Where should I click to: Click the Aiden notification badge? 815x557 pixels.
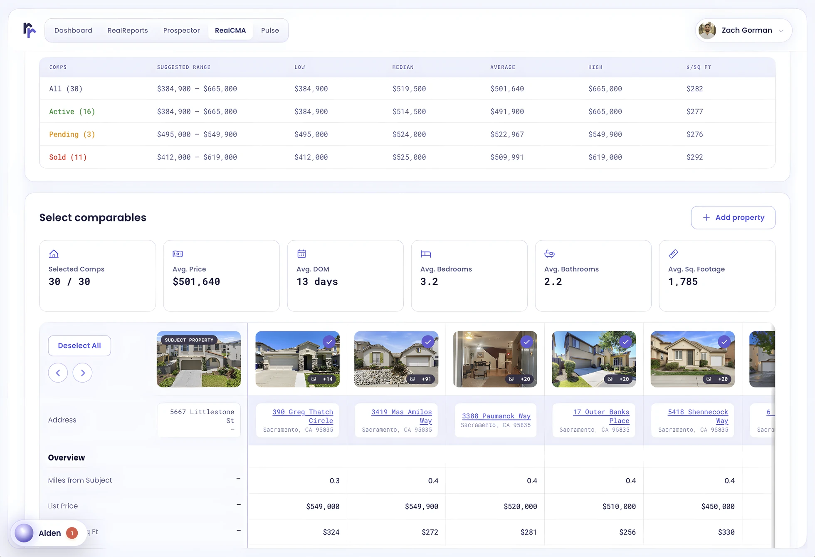tap(72, 533)
